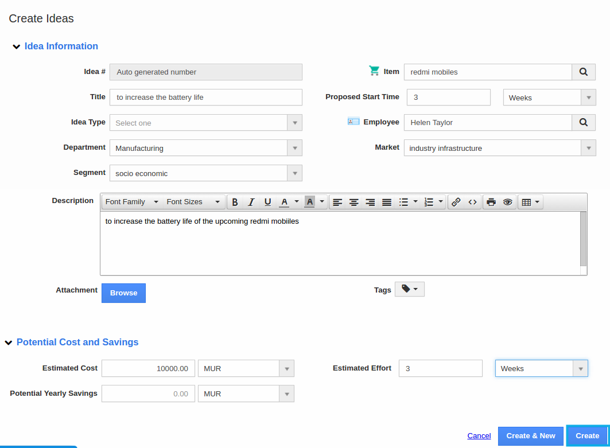Click the Item input field
The width and height of the screenshot is (610, 448).
[488, 72]
